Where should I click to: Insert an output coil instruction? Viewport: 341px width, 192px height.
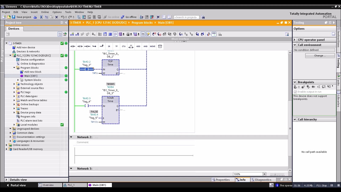click(87, 46)
